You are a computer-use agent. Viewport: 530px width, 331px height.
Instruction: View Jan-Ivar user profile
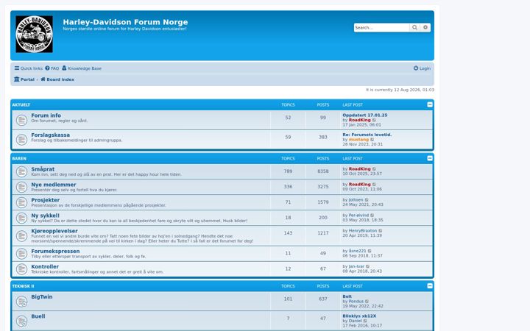tap(356, 266)
